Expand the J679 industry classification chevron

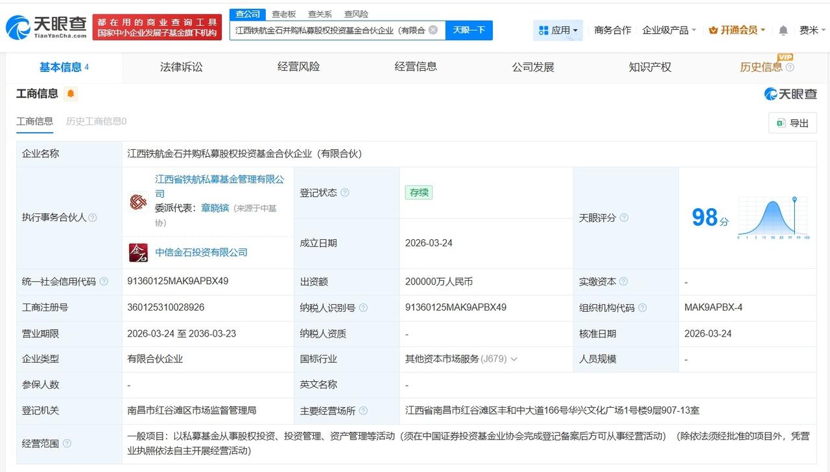515,359
